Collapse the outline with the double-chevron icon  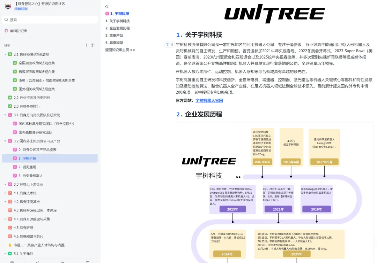(x=107, y=7)
